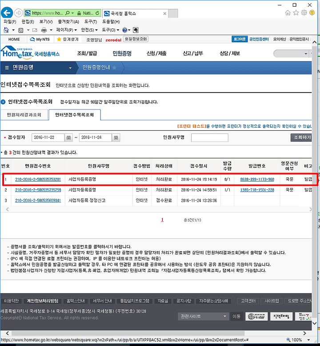The height and width of the screenshot is (346, 320).
Task: Click the 조회하기 search button
Action: click(x=301, y=137)
